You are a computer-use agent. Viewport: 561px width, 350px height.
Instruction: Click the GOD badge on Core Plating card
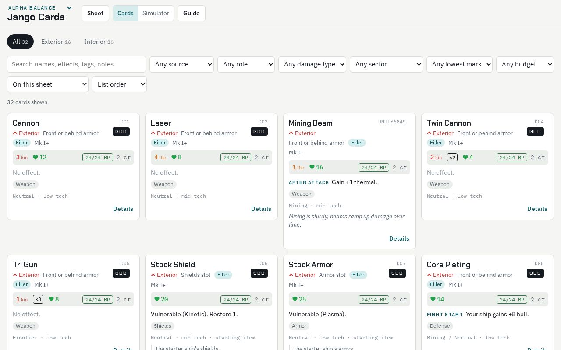[x=535, y=273]
